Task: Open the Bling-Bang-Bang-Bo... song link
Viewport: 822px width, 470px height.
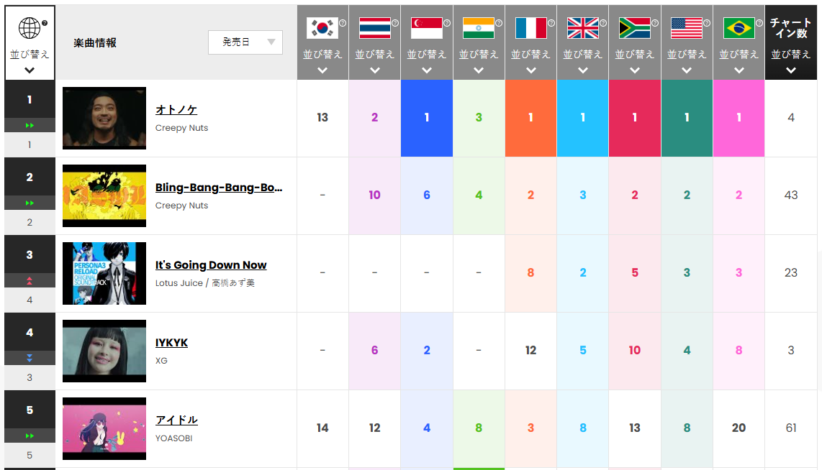Action: point(219,188)
